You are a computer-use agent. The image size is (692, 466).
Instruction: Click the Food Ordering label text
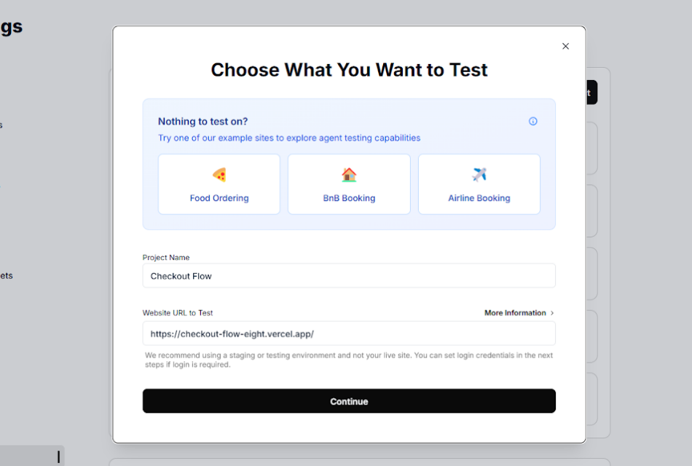(x=219, y=197)
